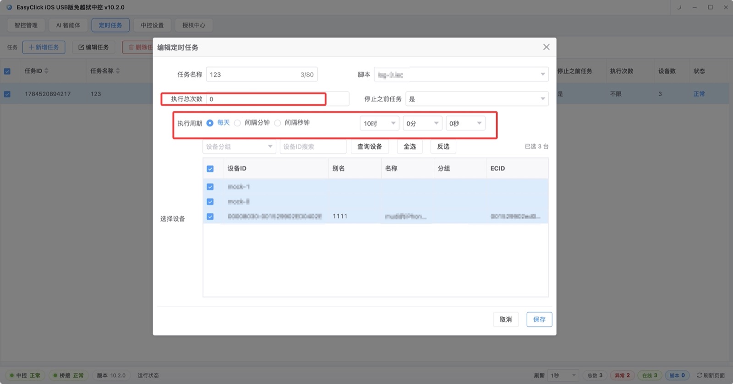Uncheck the mock-1 device checkbox

210,187
